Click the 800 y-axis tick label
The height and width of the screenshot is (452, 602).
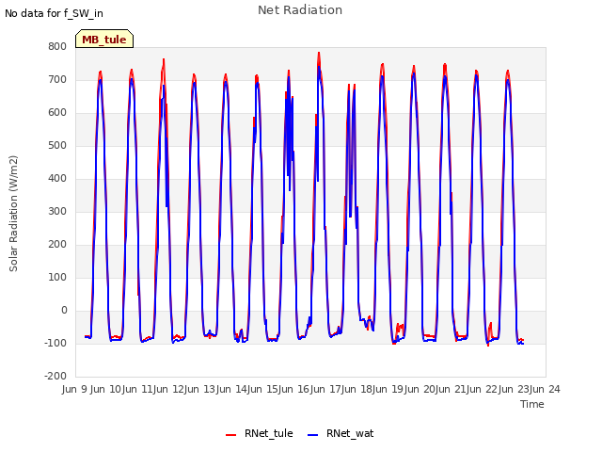pyautogui.click(x=57, y=46)
